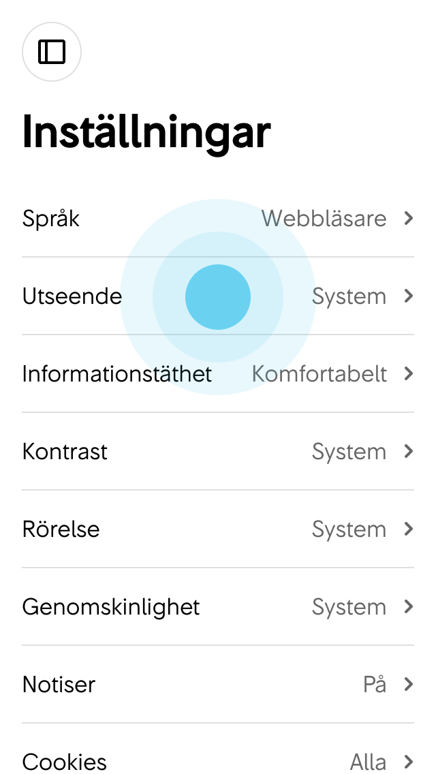The height and width of the screenshot is (774, 436).
Task: Open the Notiser label
Action: click(x=59, y=684)
